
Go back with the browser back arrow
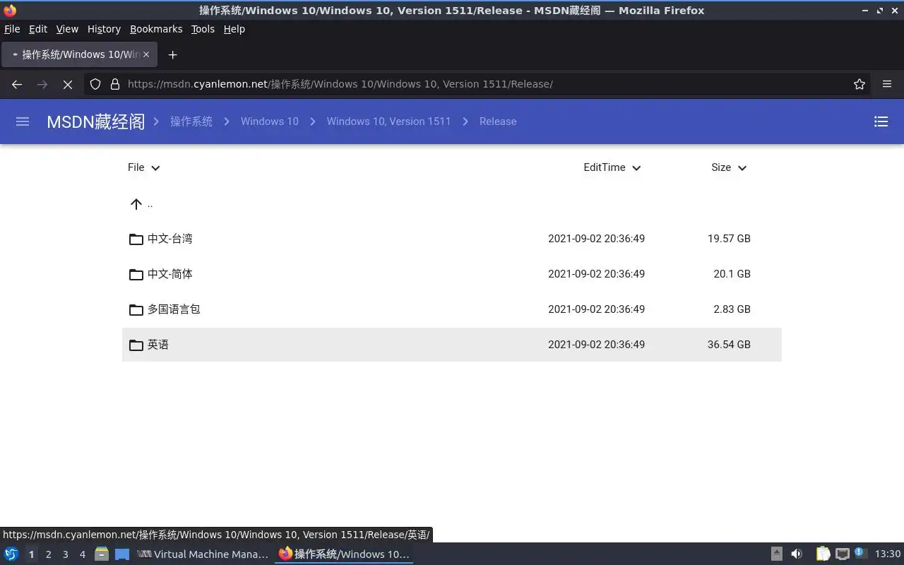tap(17, 84)
